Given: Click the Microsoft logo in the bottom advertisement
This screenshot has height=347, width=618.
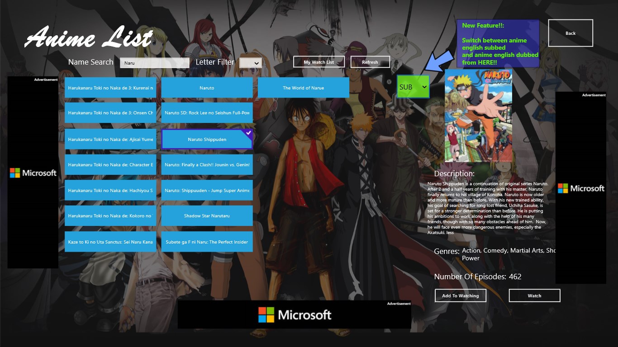Looking at the screenshot, I should (x=295, y=314).
